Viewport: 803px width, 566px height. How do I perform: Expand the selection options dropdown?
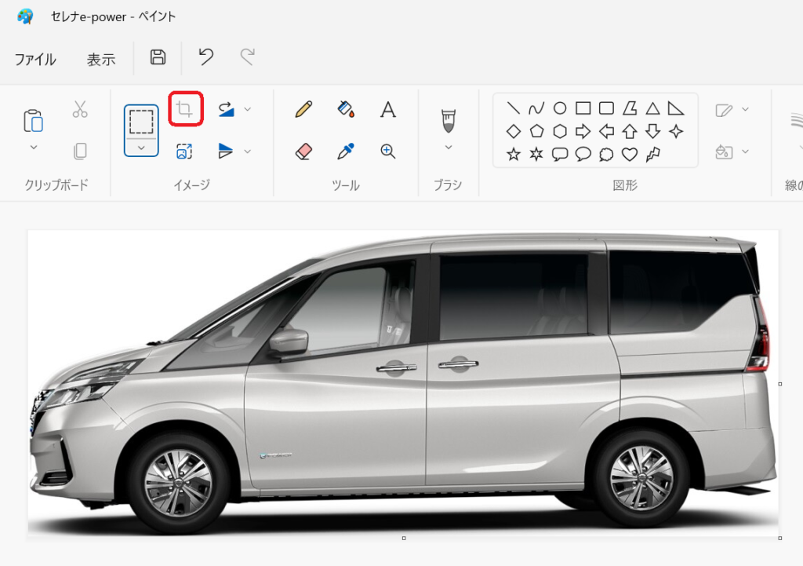point(141,148)
